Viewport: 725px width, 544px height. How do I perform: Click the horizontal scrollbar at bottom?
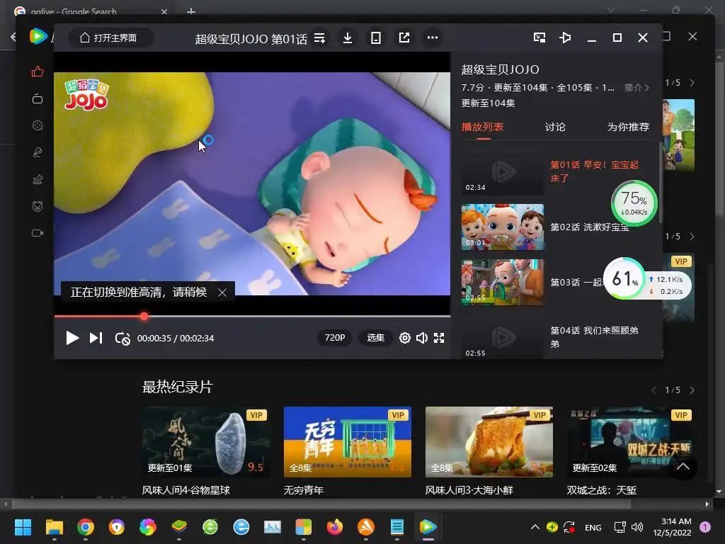320,504
